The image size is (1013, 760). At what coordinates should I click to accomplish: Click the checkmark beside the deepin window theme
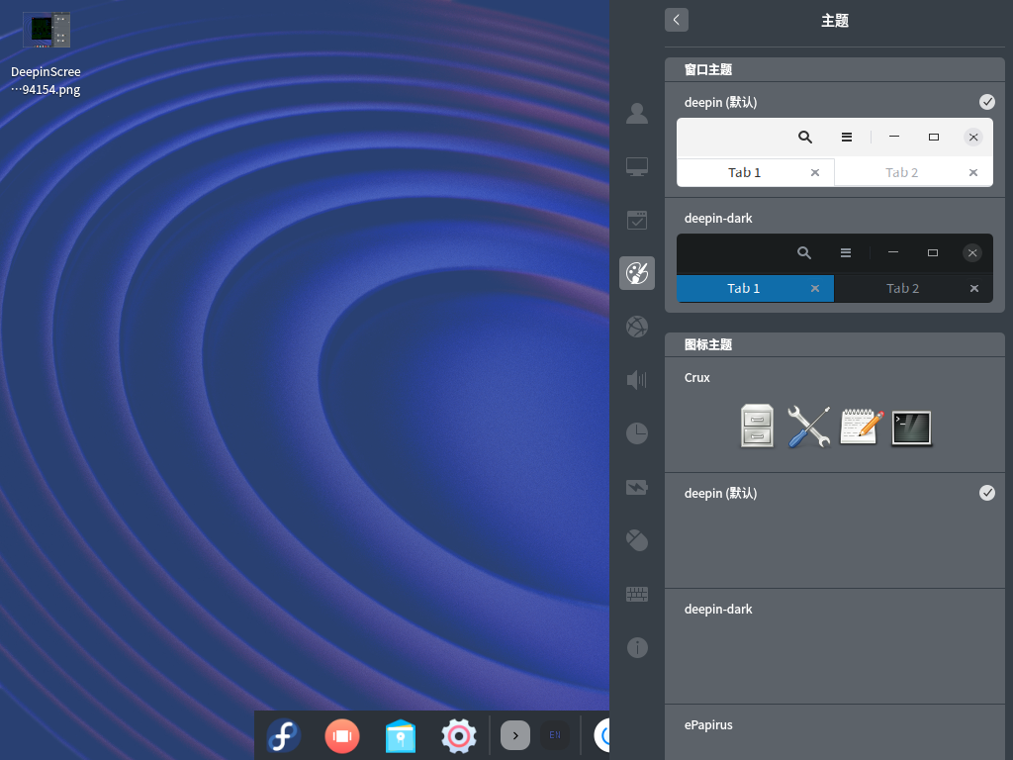coord(986,102)
